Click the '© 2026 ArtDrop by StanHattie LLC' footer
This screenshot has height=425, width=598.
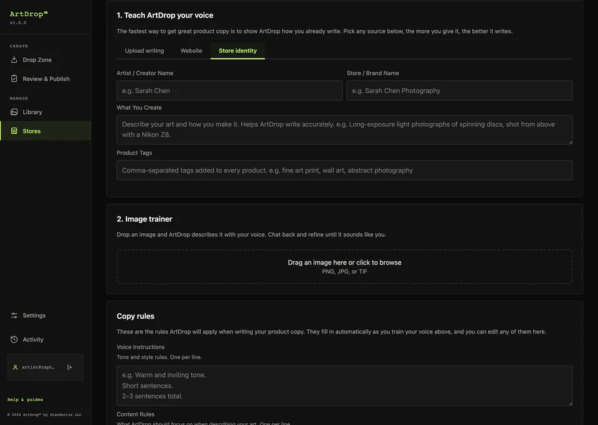pos(44,414)
